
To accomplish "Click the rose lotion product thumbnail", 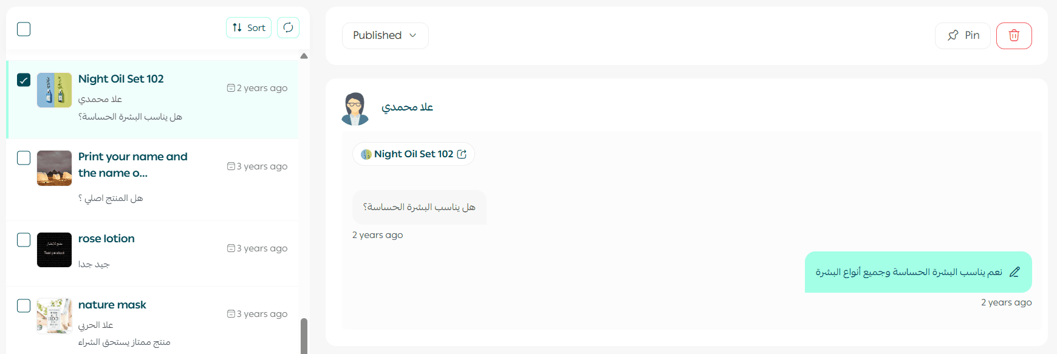I will tap(54, 250).
